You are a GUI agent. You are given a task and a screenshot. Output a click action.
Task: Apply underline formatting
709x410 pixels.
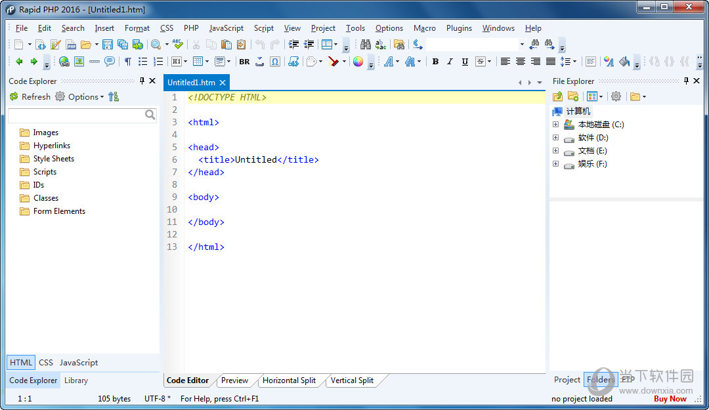click(x=465, y=62)
